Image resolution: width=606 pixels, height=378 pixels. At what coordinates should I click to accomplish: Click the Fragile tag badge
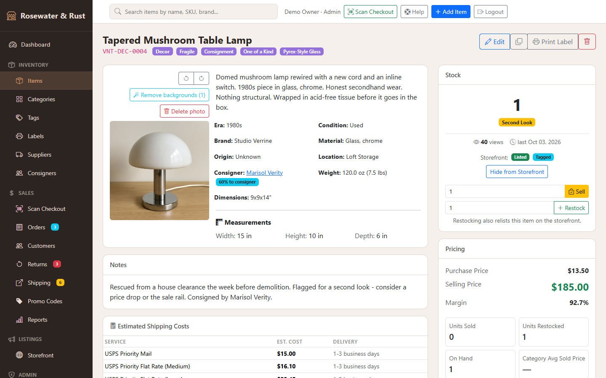[187, 52]
